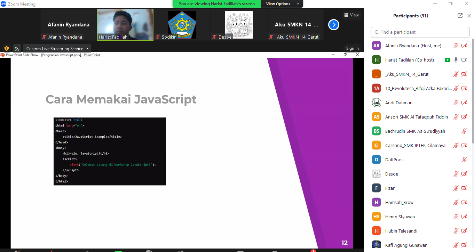Toggle Afanin Ryandana's muted microphone in list

456,46
